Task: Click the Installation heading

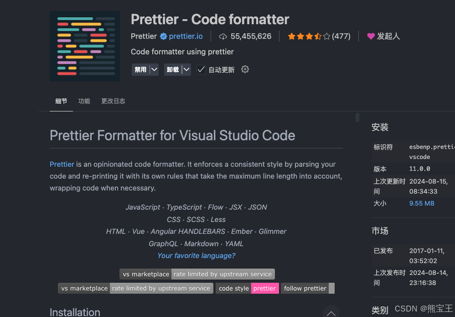Action: pos(75,312)
